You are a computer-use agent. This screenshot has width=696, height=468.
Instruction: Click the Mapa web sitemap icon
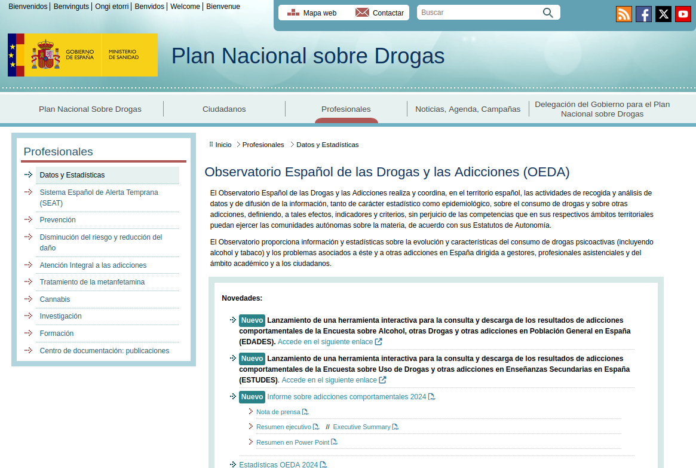[x=293, y=13]
